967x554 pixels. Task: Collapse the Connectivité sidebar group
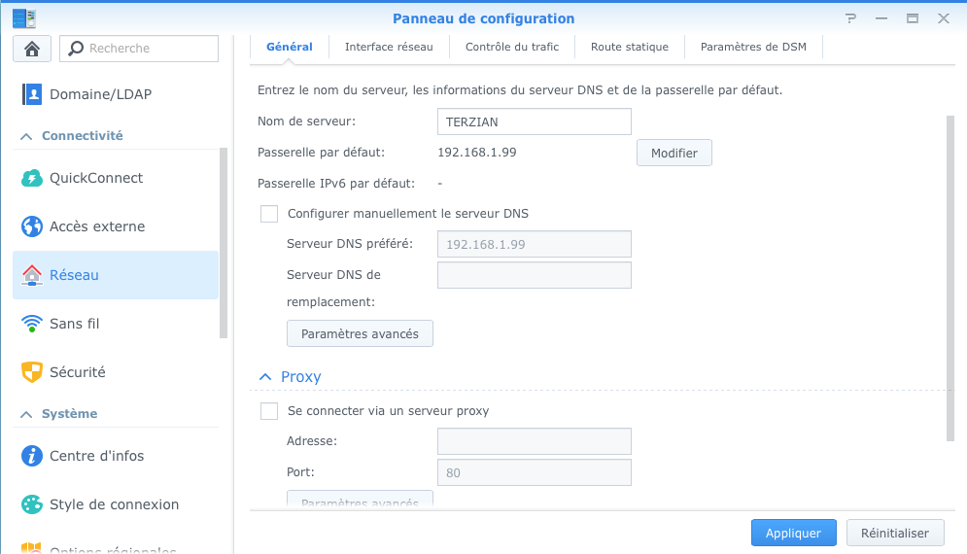(x=27, y=137)
